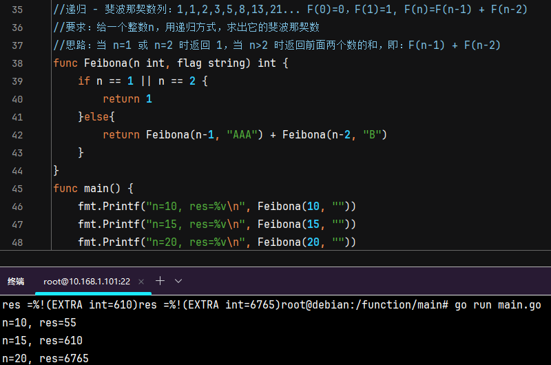551x365 pixels.
Task: Close the root@10.168.1.101:22 terminal tab
Action: pyautogui.click(x=141, y=282)
